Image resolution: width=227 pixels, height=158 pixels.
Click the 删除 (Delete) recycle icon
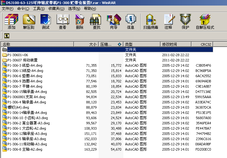(x=79, y=21)
